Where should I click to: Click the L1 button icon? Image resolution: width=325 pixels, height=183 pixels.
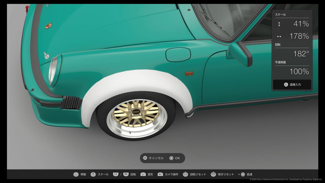click(x=143, y=174)
